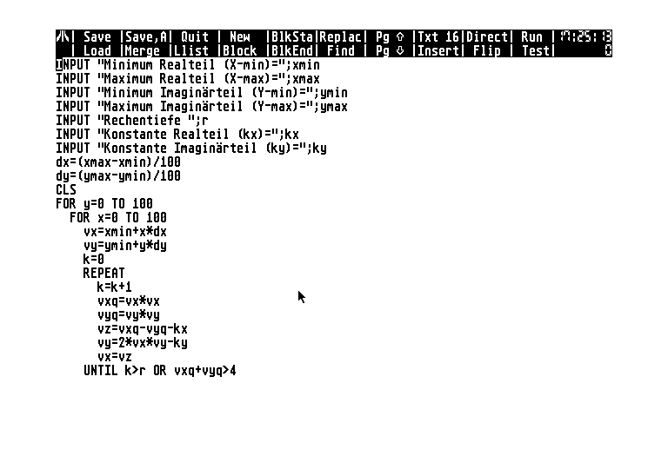Viewport: 668px width, 469px height.
Task: Mark block start with BlkSta
Action: (x=292, y=36)
